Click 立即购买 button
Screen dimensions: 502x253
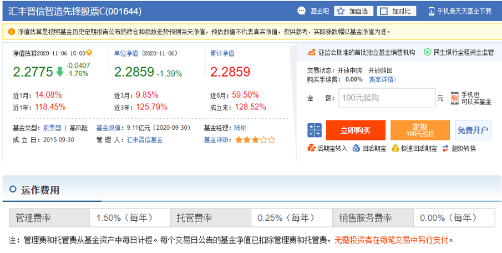pyautogui.click(x=356, y=130)
